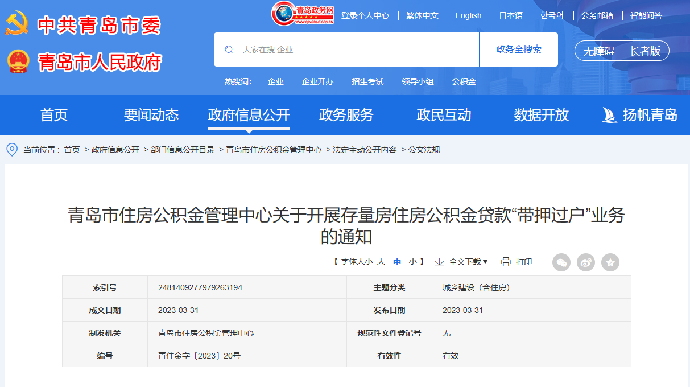Click the article title heading

[346, 225]
